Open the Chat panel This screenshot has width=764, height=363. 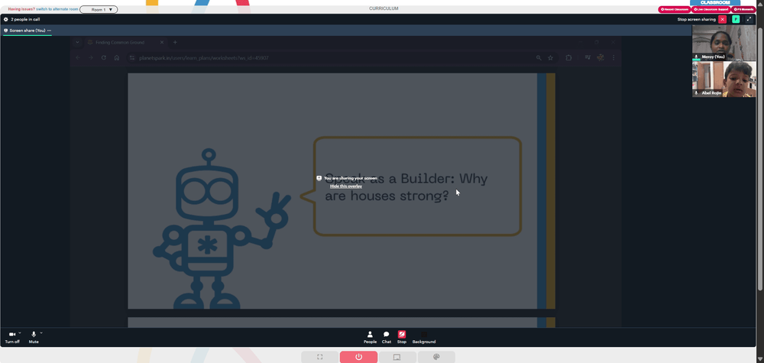point(387,337)
